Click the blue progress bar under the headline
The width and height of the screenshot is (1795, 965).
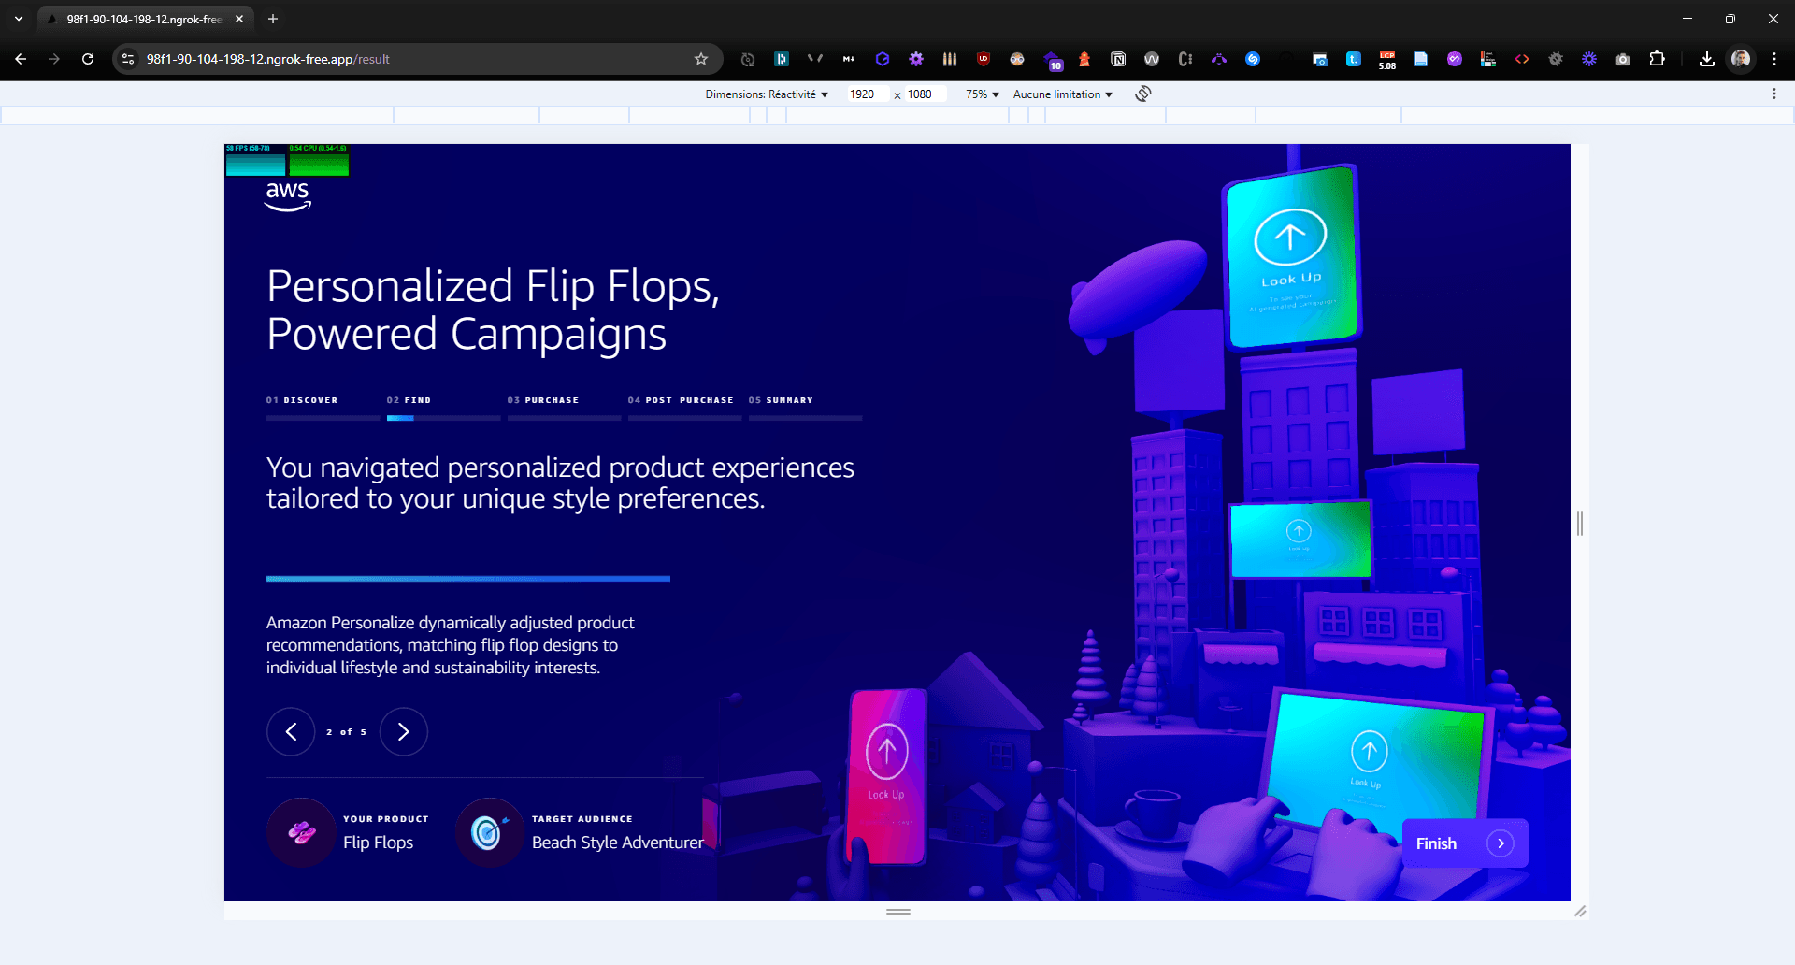point(467,579)
